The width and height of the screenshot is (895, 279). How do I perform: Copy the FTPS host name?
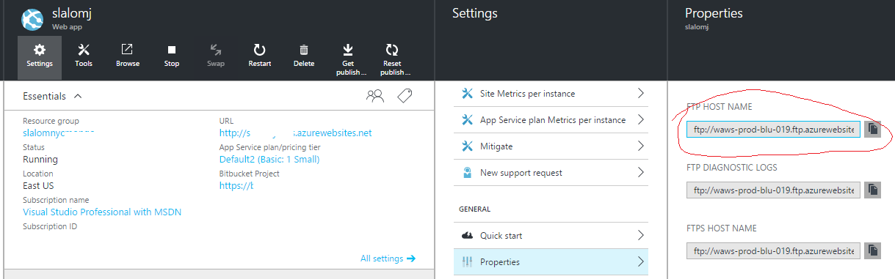coord(872,250)
